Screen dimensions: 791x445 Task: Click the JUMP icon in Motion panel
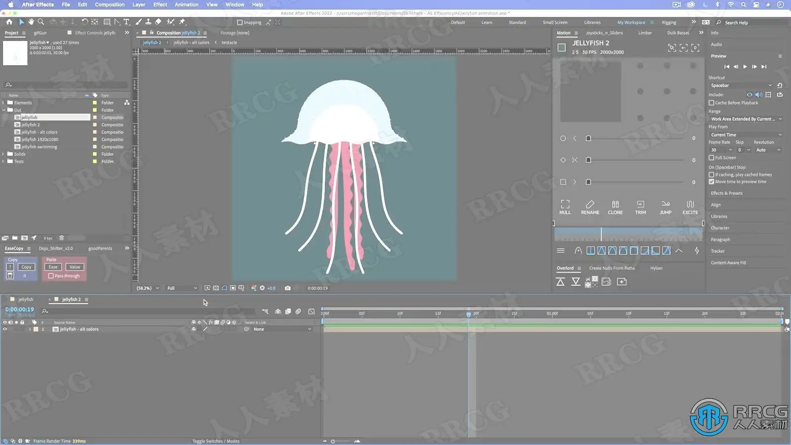(665, 207)
